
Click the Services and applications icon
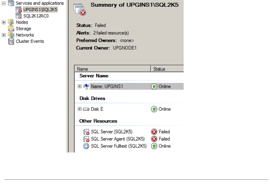click(11, 3)
